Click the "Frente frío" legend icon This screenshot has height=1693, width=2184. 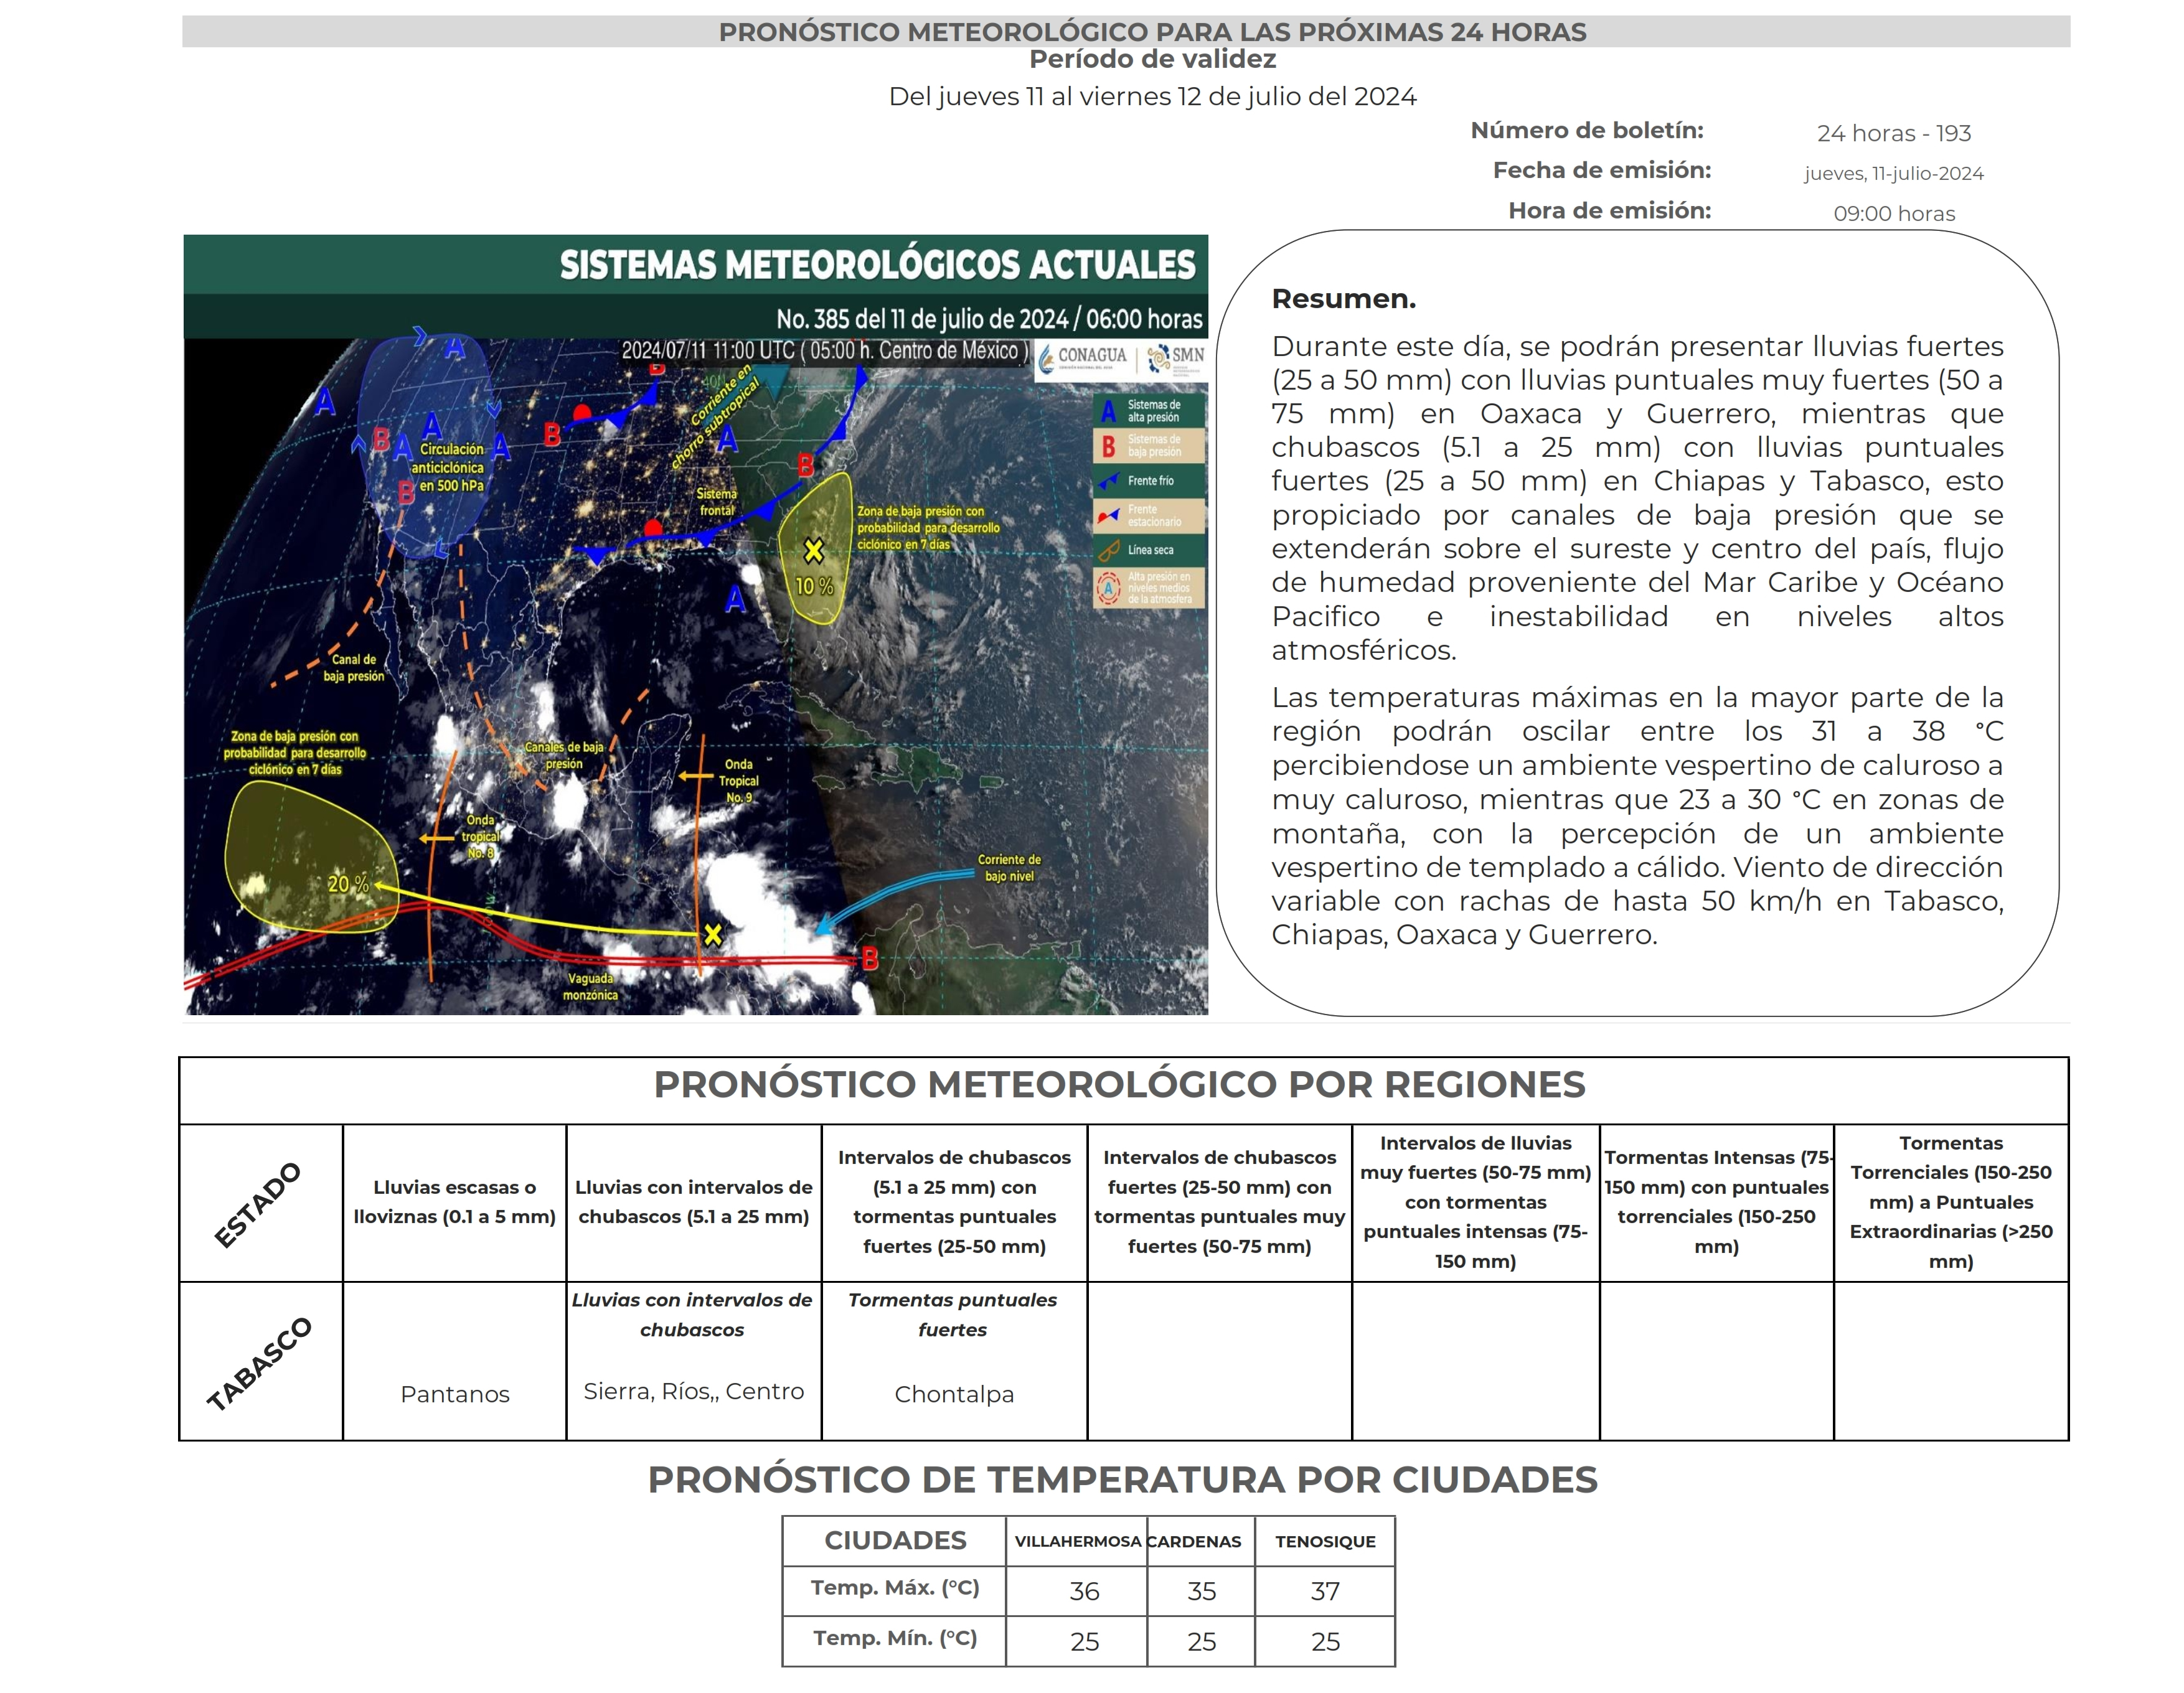1108,481
